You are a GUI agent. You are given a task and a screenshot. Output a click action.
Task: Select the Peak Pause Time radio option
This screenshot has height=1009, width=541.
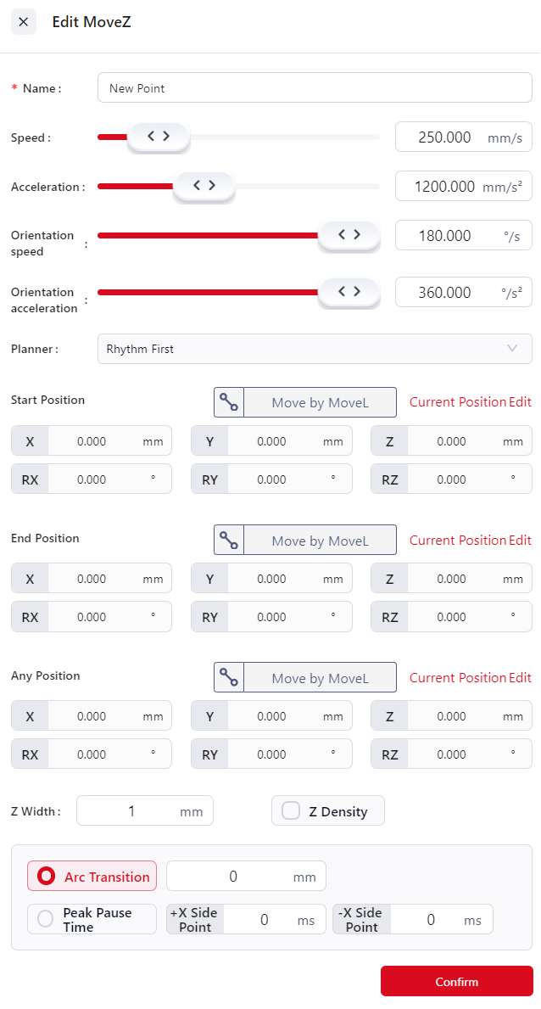click(x=45, y=920)
